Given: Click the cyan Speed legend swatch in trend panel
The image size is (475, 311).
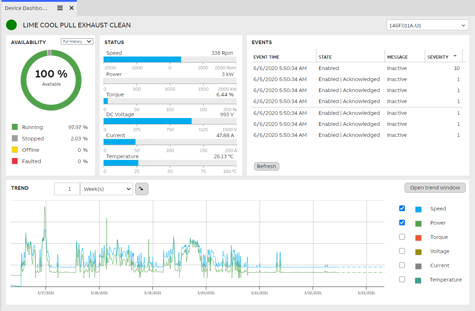Looking at the screenshot, I should tap(417, 208).
